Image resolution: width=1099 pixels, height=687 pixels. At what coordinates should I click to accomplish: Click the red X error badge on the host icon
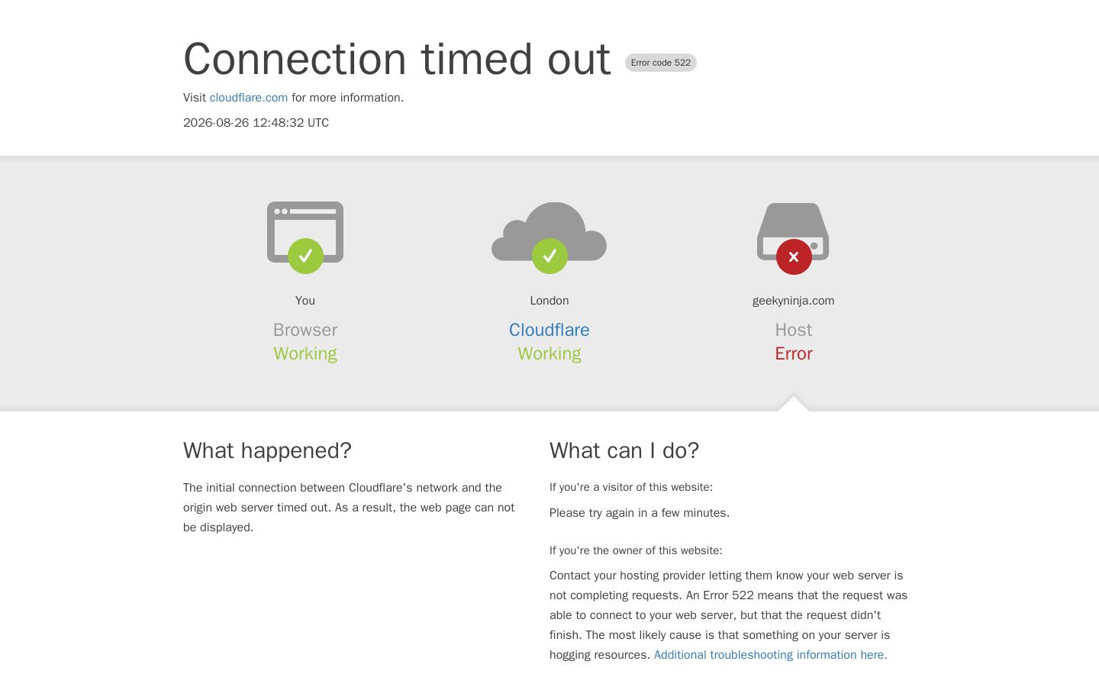pyautogui.click(x=794, y=256)
